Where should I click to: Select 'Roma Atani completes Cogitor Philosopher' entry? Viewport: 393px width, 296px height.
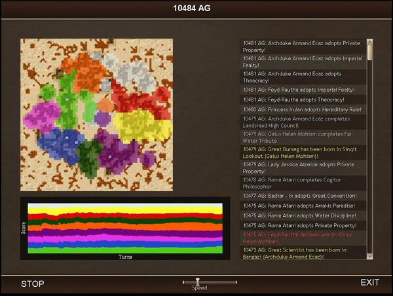tap(303, 183)
